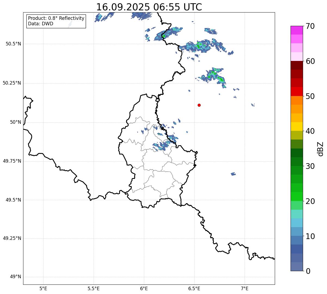The height and width of the screenshot is (294, 327).
Task: Click the 10 tick label on colorbar
Action: 310,236
